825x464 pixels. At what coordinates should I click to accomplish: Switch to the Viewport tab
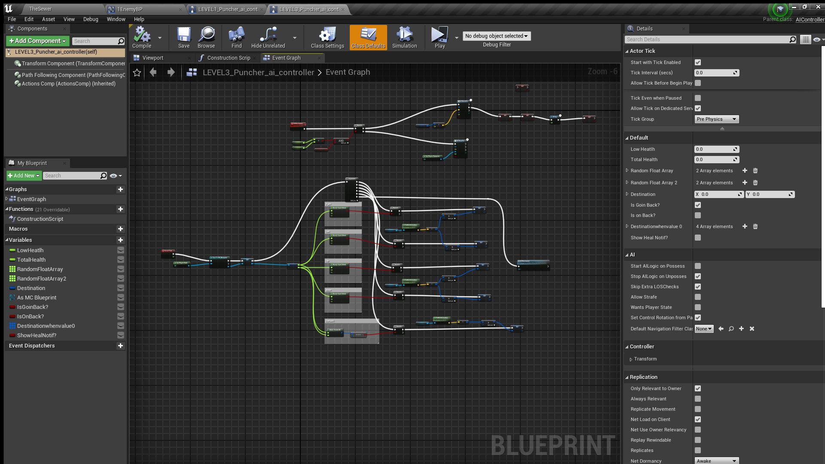[153, 58]
